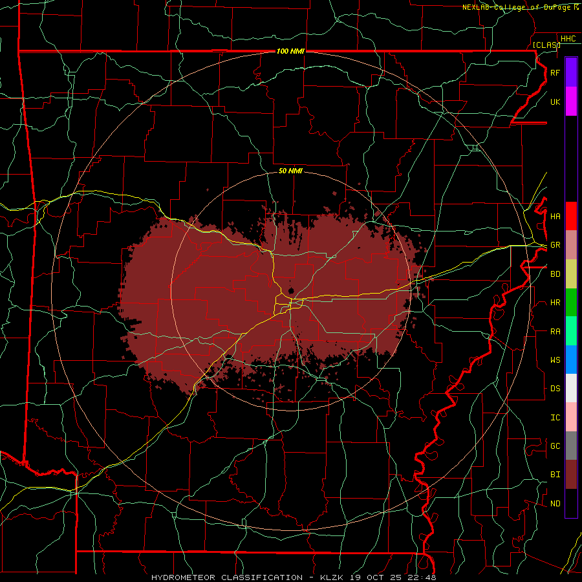582x582 pixels.
Task: Click the DS legend label
Action: [555, 389]
